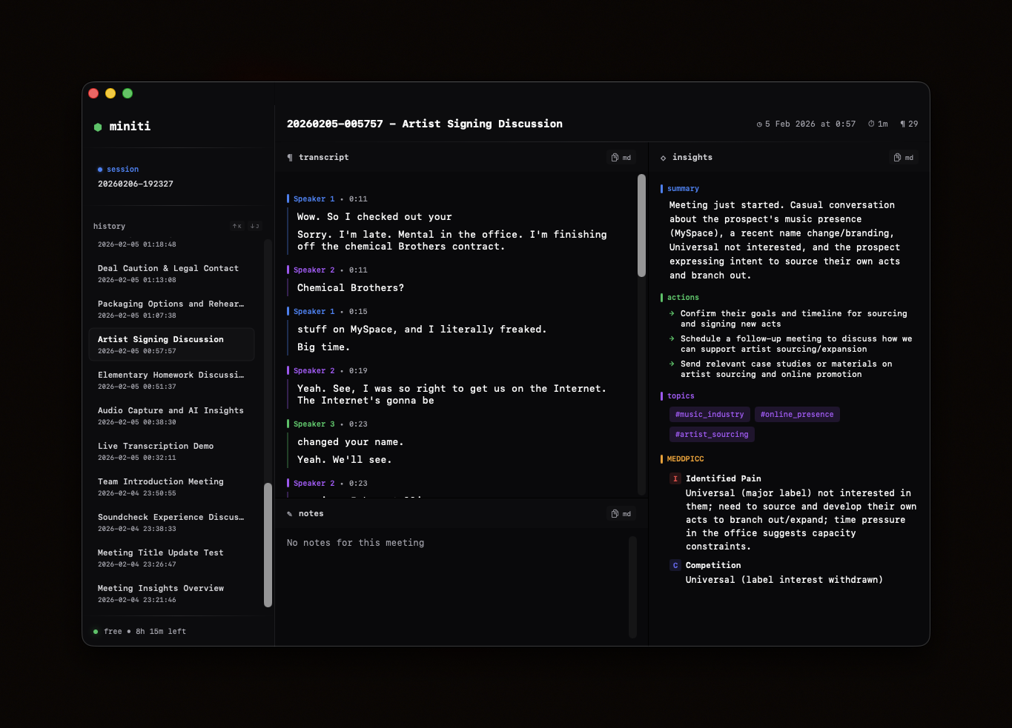Copy the insights panel as markdown

click(x=904, y=157)
